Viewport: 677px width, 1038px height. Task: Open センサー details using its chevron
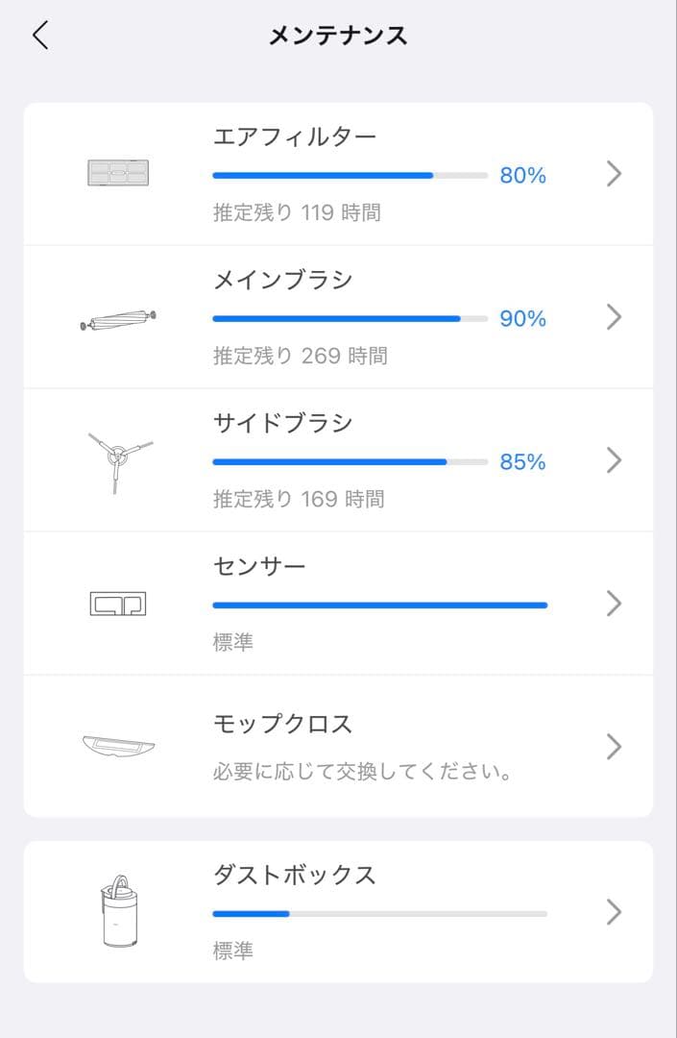pyautogui.click(x=614, y=603)
